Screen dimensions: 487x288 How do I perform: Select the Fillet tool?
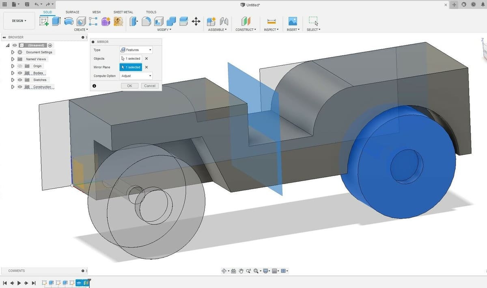[147, 21]
